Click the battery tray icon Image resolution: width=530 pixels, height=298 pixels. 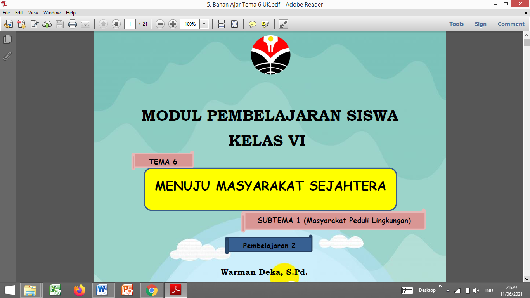pyautogui.click(x=468, y=291)
